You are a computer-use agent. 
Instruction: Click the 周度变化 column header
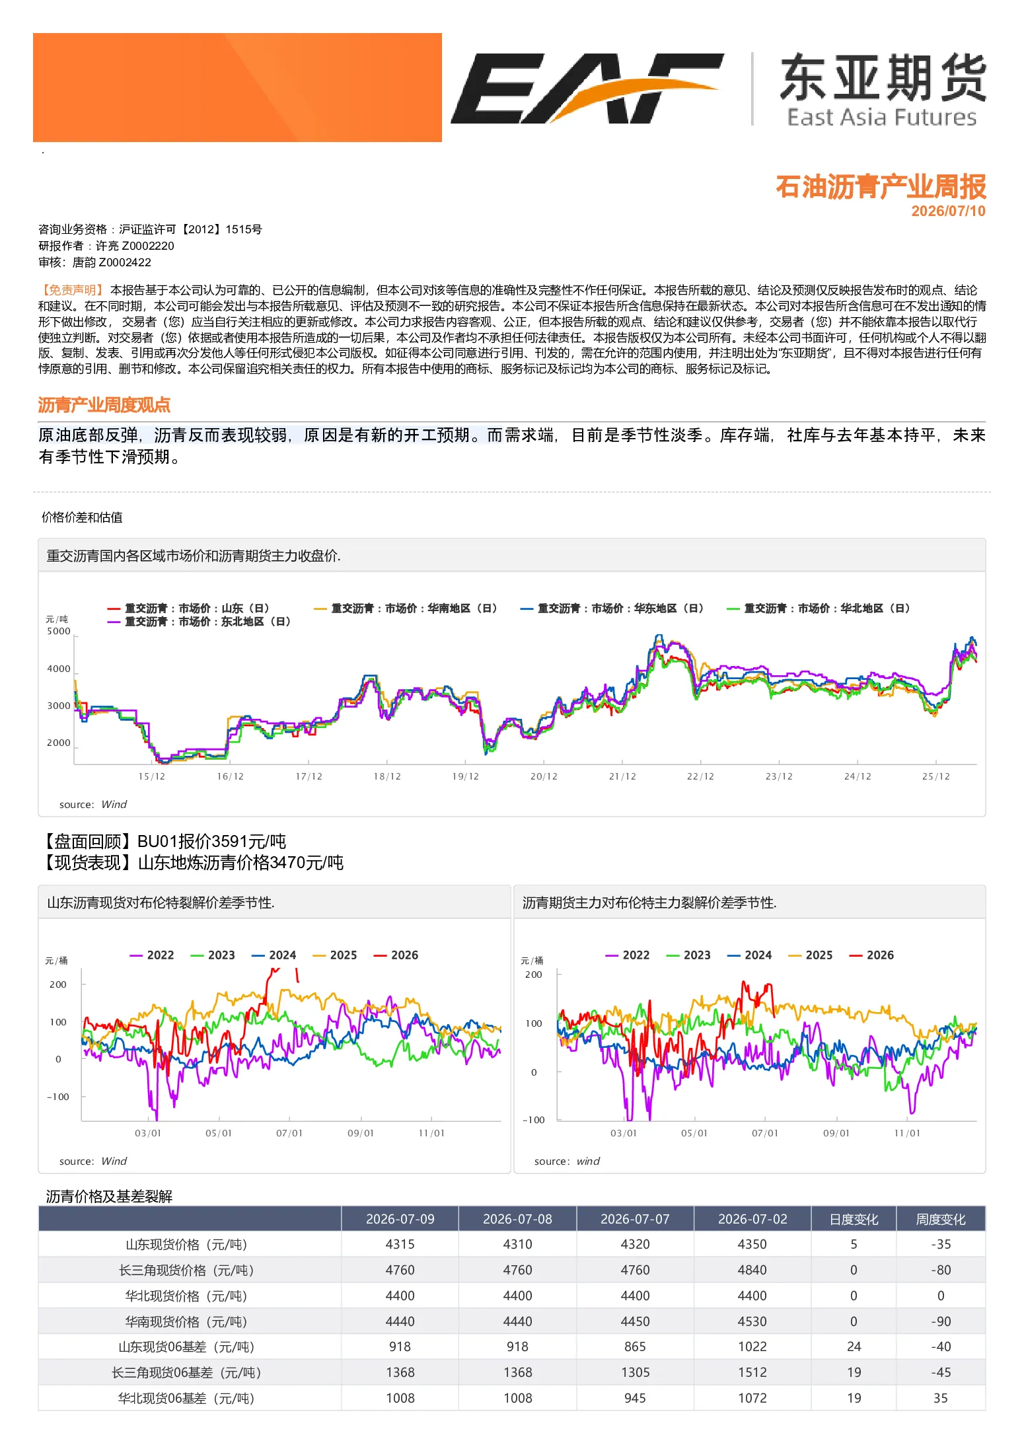click(x=941, y=1219)
